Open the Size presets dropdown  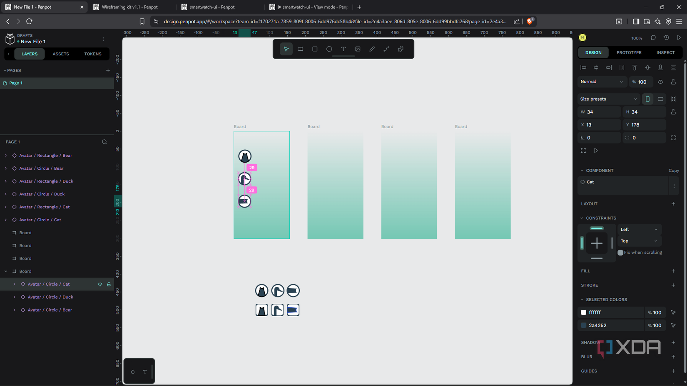pyautogui.click(x=608, y=99)
